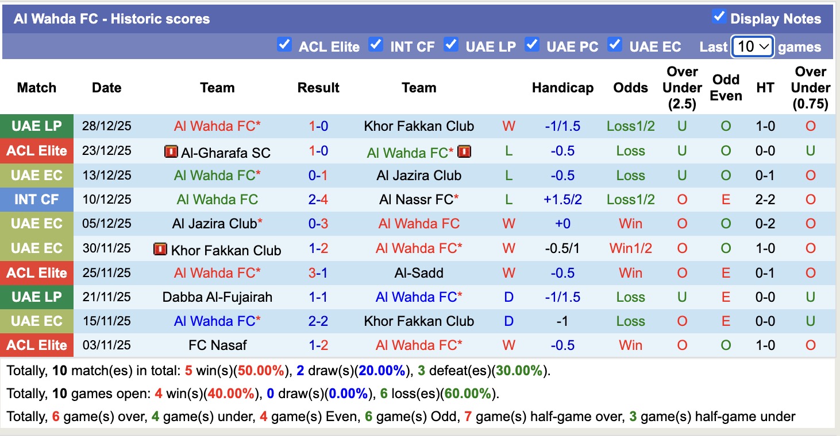Click the INT CF badge for the Al Nassr match
Image resolution: width=840 pixels, height=436 pixels.
point(36,199)
